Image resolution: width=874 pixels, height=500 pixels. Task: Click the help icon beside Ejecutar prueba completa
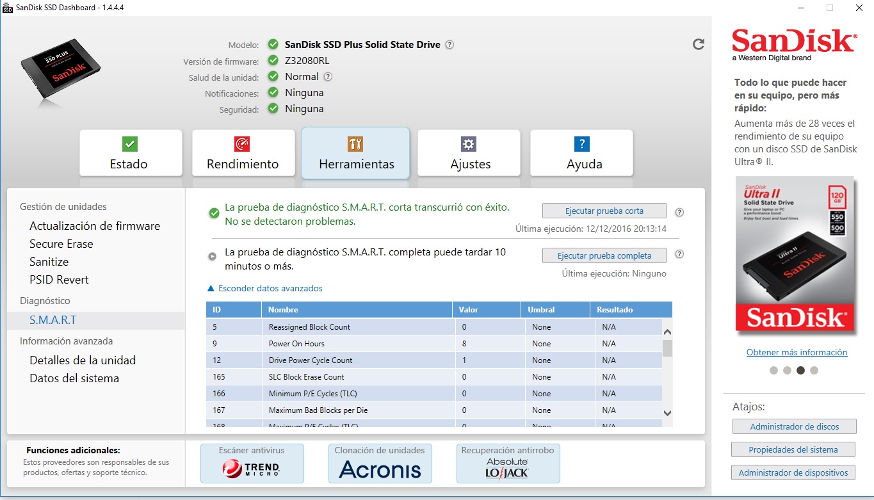[x=679, y=254]
